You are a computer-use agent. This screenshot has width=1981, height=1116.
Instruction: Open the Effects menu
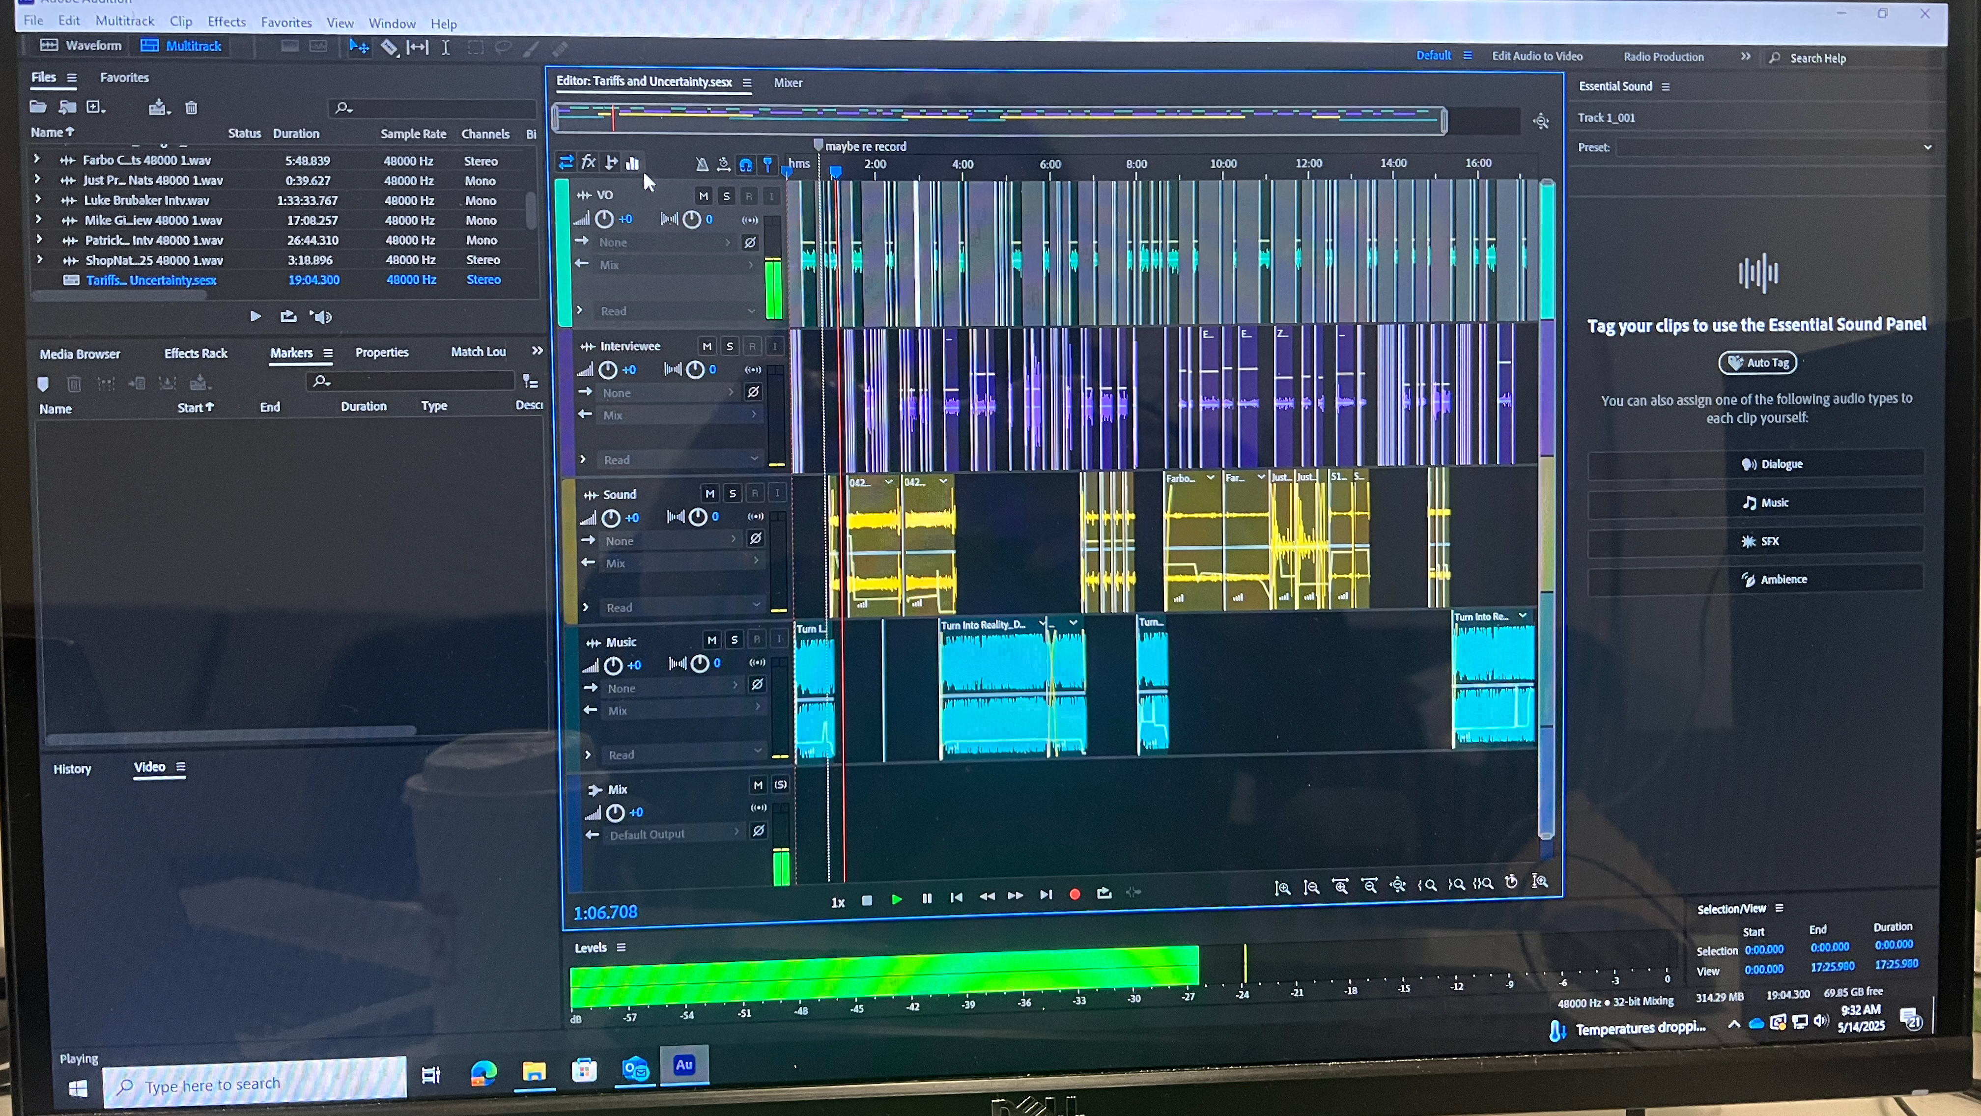click(226, 22)
